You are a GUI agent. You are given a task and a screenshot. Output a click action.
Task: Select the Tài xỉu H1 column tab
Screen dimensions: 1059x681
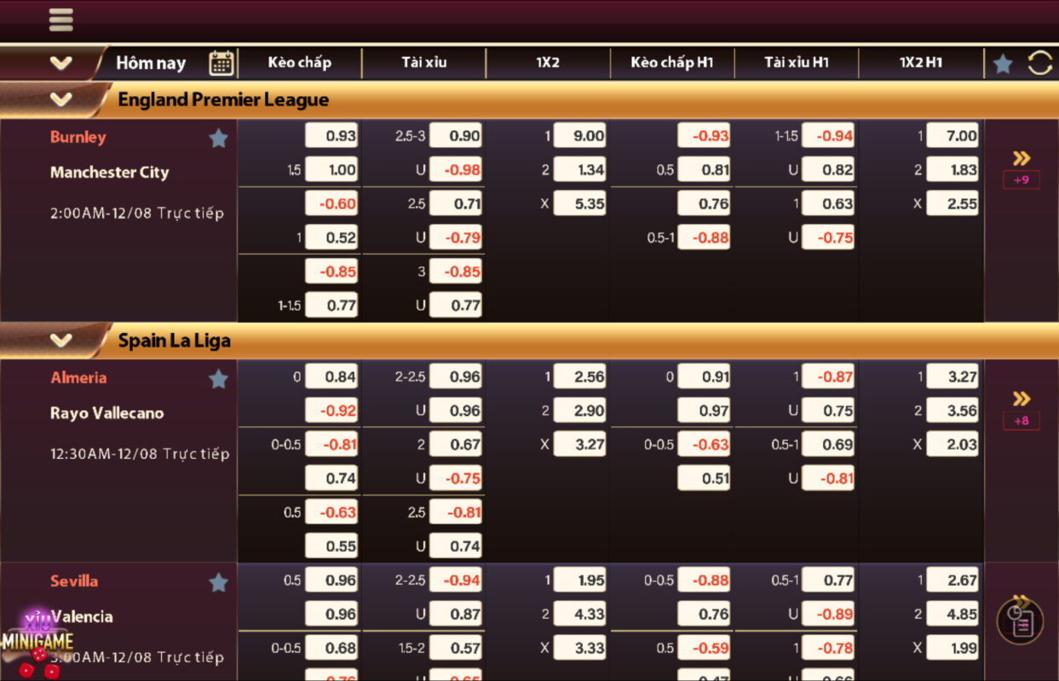coord(796,63)
